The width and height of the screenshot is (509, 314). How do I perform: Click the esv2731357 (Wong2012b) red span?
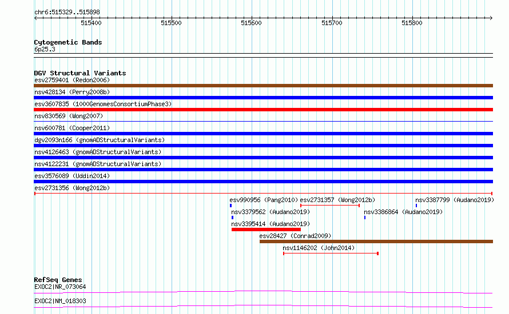click(x=330, y=206)
